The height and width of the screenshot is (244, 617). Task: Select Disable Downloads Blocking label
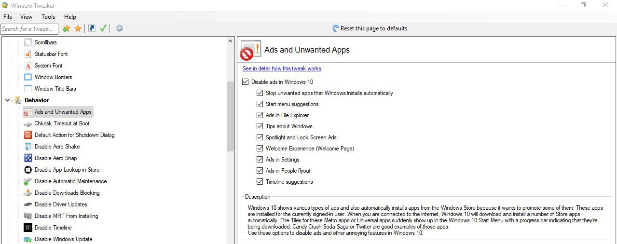point(67,193)
